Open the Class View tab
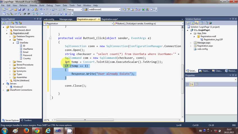This screenshot has height=134, width=238. coord(217,71)
